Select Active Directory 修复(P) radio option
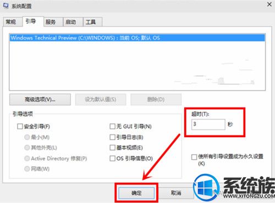This screenshot has height=203, width=275. (x=27, y=159)
